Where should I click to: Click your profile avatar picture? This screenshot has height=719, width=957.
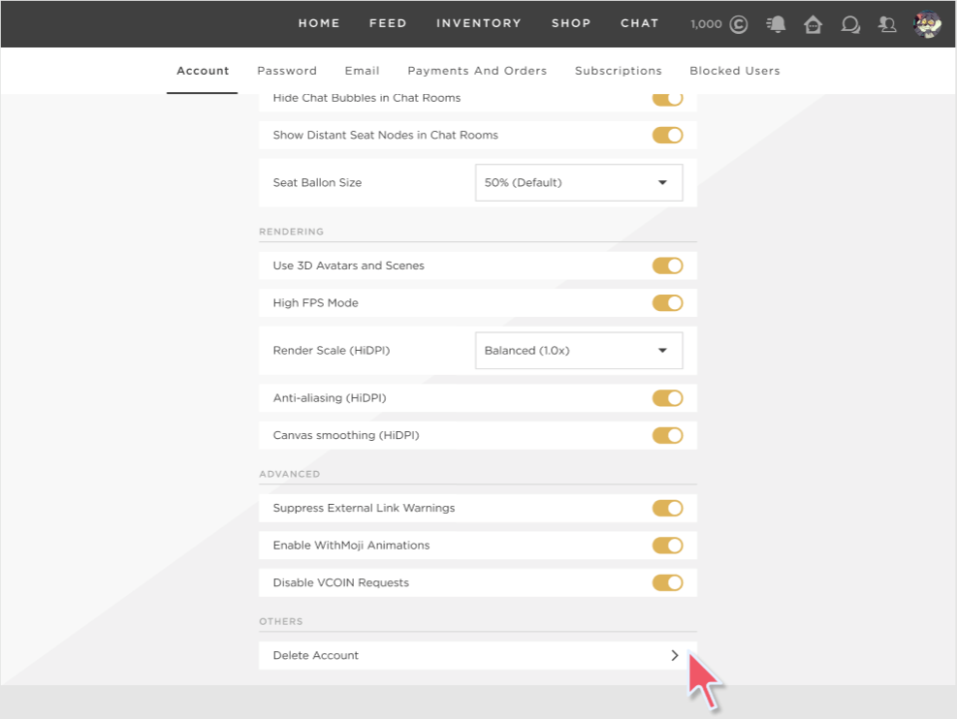tap(927, 23)
